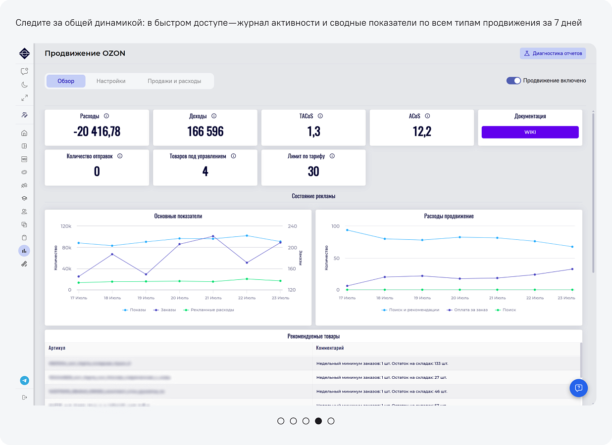Open the wavy trend icon in sidebar
The width and height of the screenshot is (612, 445).
[x=24, y=185]
